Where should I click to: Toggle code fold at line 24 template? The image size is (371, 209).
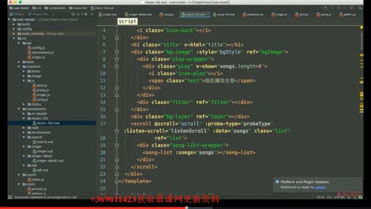tap(117, 181)
